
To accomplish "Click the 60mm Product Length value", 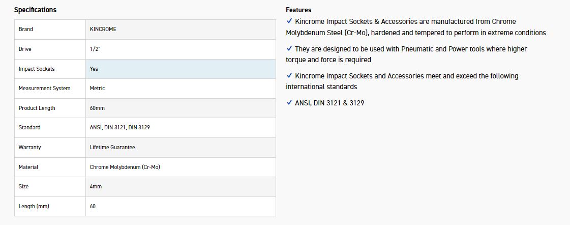I will click(x=98, y=108).
